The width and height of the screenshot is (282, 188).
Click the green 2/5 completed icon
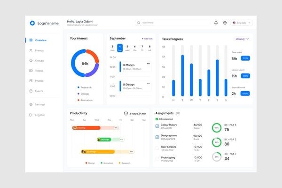tap(157, 119)
